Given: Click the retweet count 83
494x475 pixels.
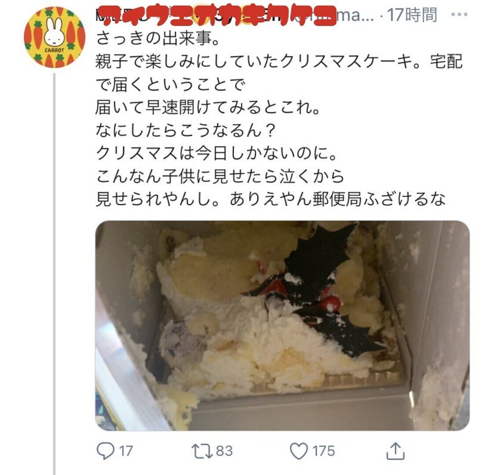Looking at the screenshot, I should click(x=224, y=451).
